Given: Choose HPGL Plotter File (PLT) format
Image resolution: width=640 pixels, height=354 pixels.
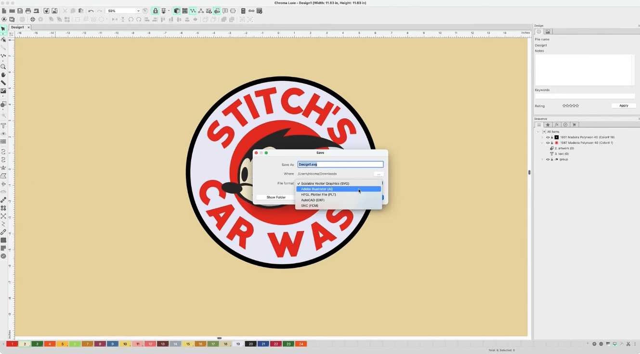Looking at the screenshot, I should click(x=318, y=194).
